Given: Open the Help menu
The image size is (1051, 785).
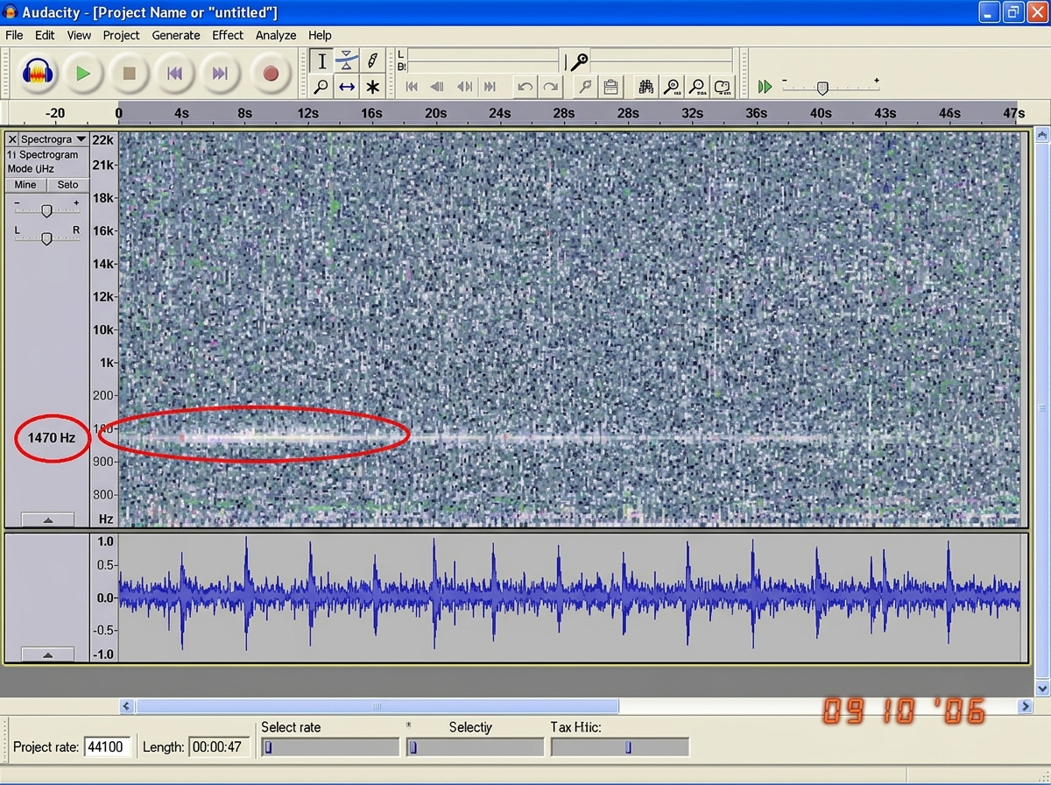Looking at the screenshot, I should (x=320, y=35).
